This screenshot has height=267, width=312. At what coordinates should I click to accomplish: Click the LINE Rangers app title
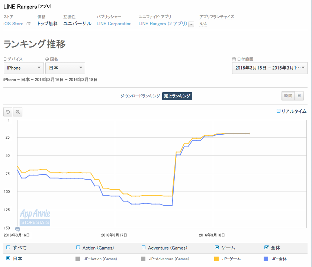pyautogui.click(x=20, y=7)
